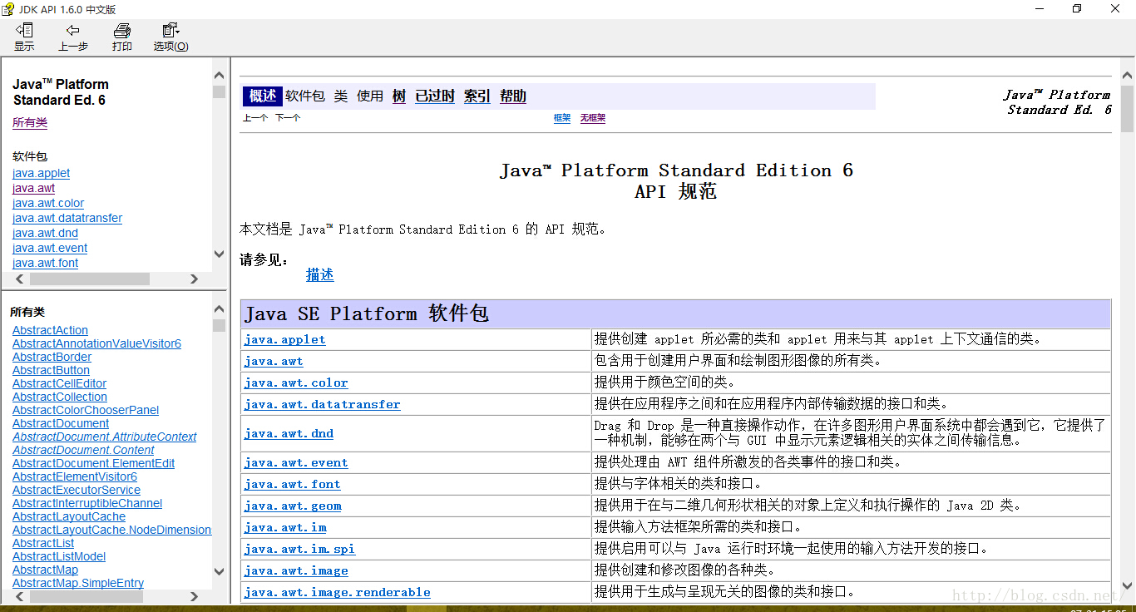This screenshot has width=1136, height=612.
Task: Open java.applet in the package table
Action: click(284, 339)
